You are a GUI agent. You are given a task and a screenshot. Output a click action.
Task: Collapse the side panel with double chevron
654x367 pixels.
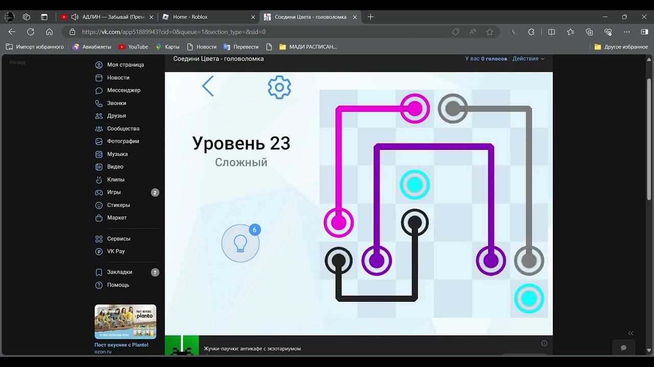630,333
